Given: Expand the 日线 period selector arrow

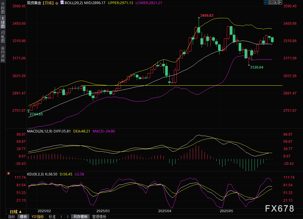Looking at the screenshot, I should 21,212.
